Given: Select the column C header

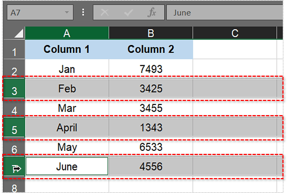Looking at the screenshot, I should (x=234, y=33).
